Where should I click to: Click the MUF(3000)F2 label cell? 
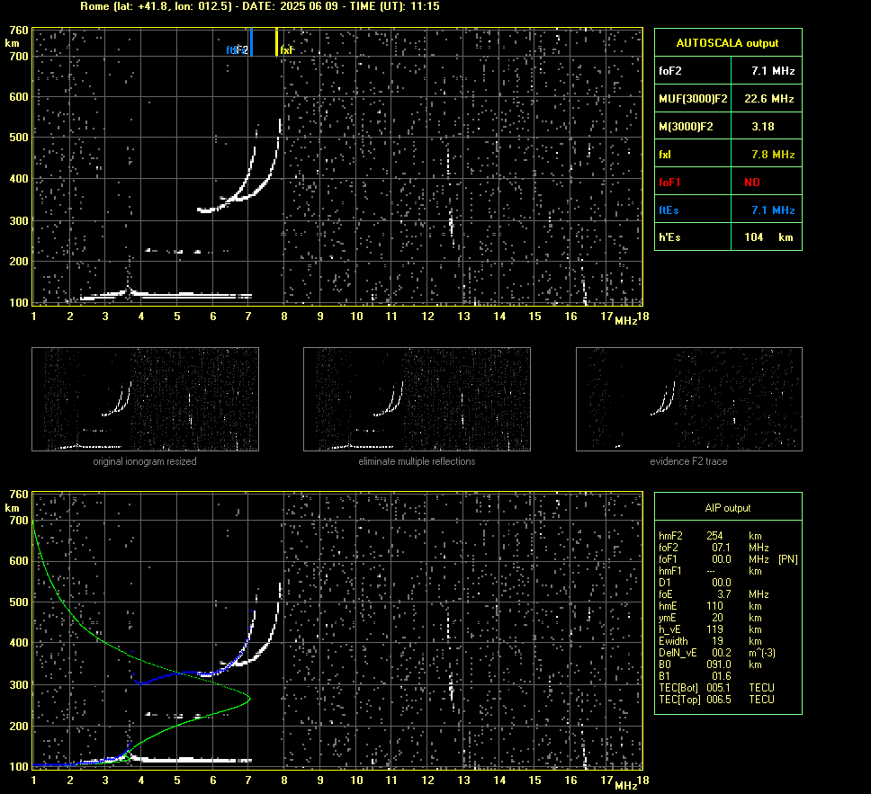(x=693, y=99)
